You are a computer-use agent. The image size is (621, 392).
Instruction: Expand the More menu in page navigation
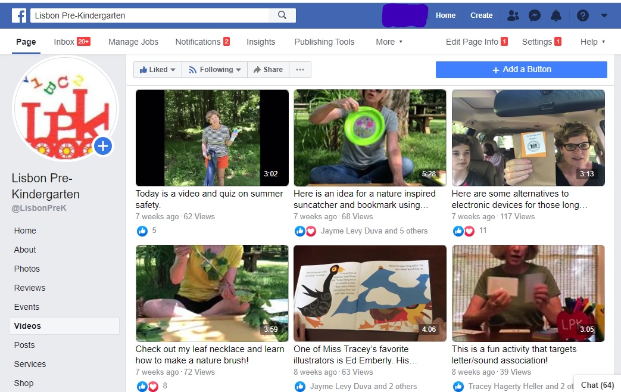tap(389, 42)
